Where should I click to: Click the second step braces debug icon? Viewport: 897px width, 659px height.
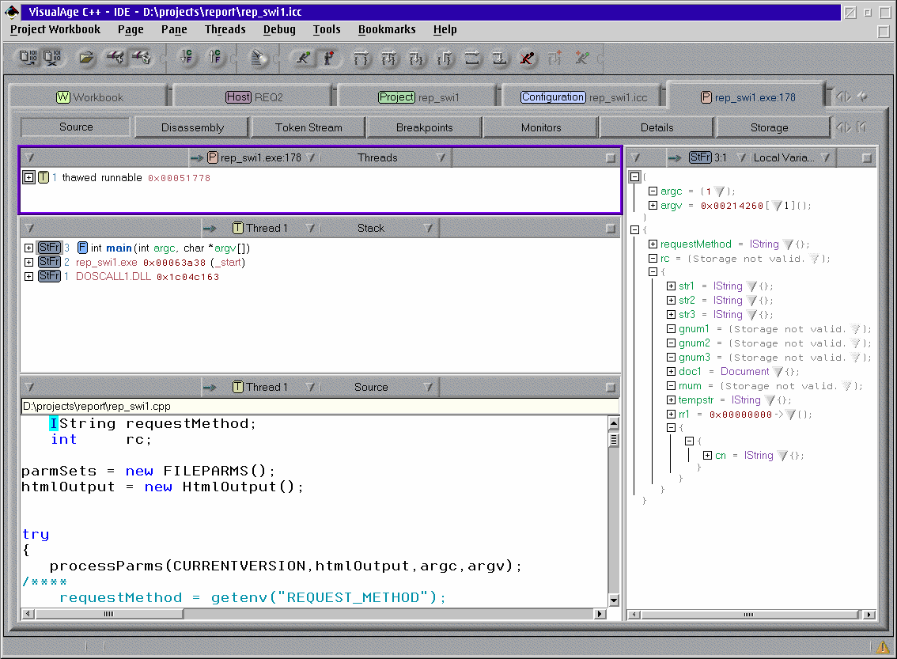click(x=389, y=58)
